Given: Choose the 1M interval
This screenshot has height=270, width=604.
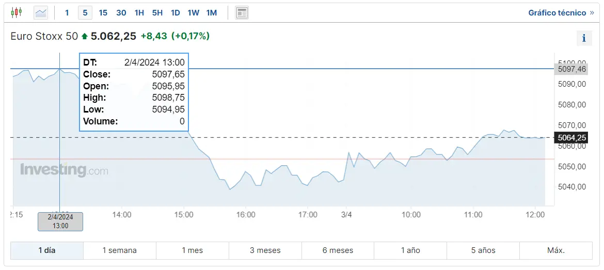Looking at the screenshot, I should (211, 12).
